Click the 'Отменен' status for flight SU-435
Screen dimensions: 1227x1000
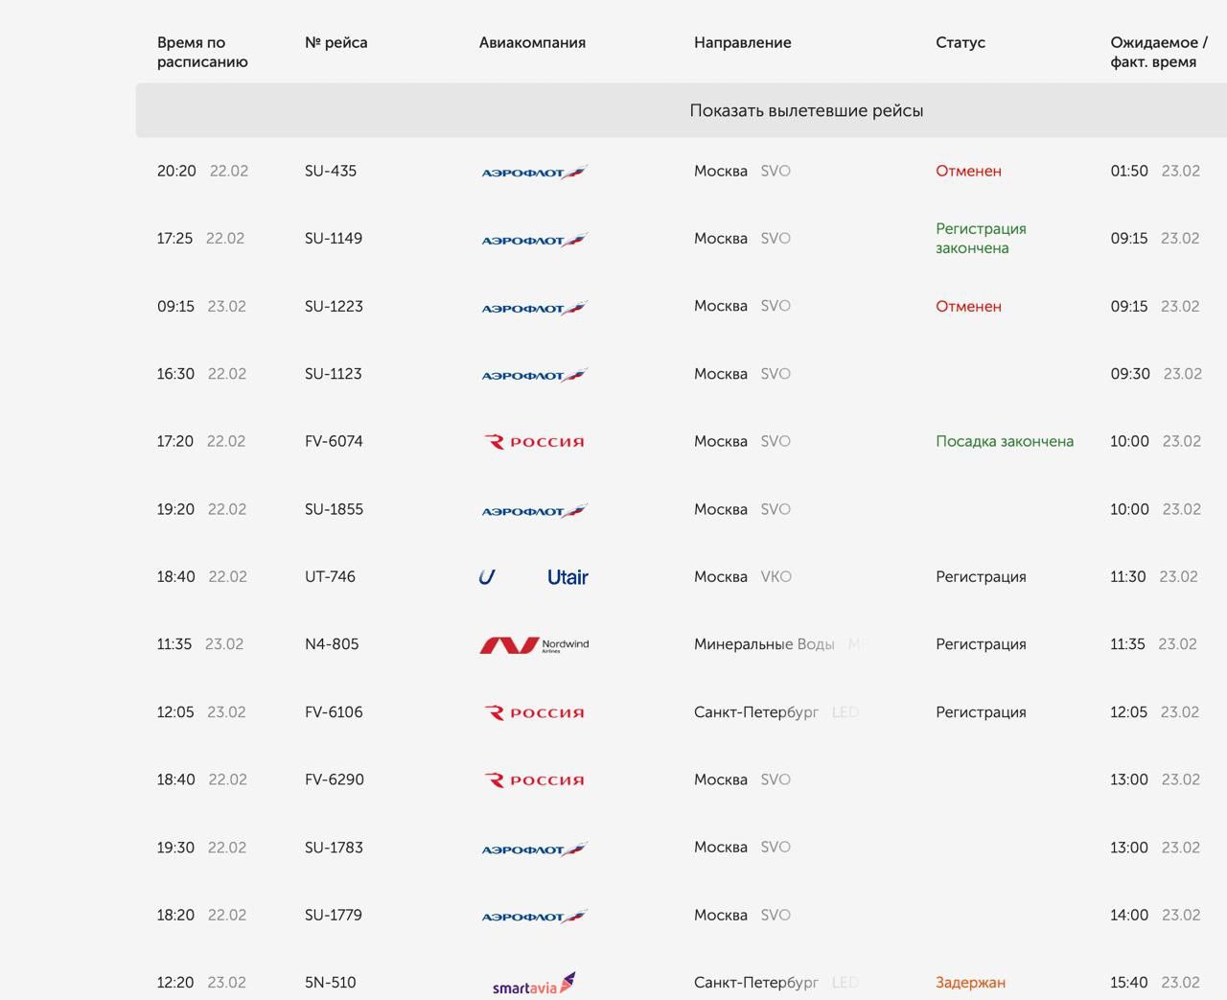[x=968, y=171]
